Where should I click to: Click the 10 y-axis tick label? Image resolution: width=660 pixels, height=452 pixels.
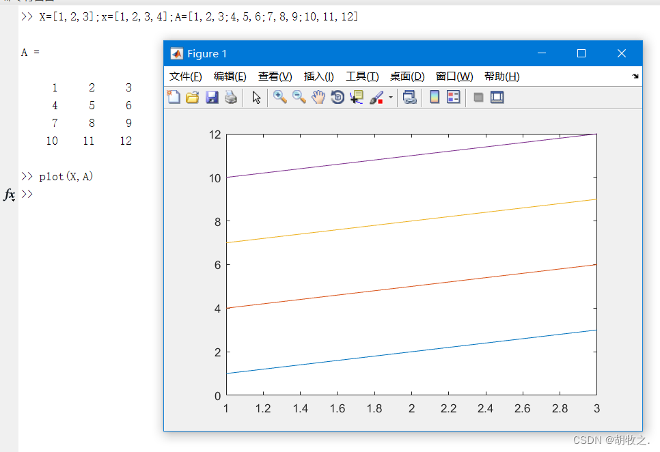(x=215, y=178)
